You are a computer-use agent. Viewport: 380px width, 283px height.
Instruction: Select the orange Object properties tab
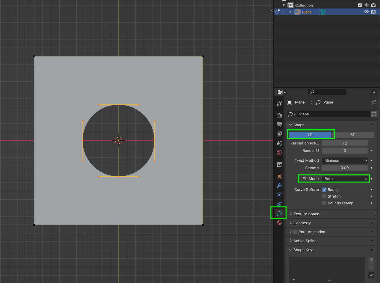point(279,176)
